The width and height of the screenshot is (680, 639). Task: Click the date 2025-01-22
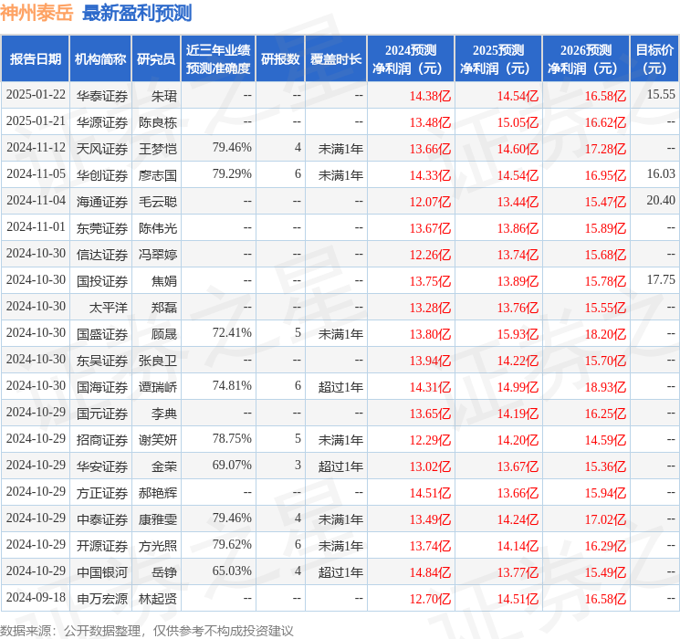[x=36, y=95]
